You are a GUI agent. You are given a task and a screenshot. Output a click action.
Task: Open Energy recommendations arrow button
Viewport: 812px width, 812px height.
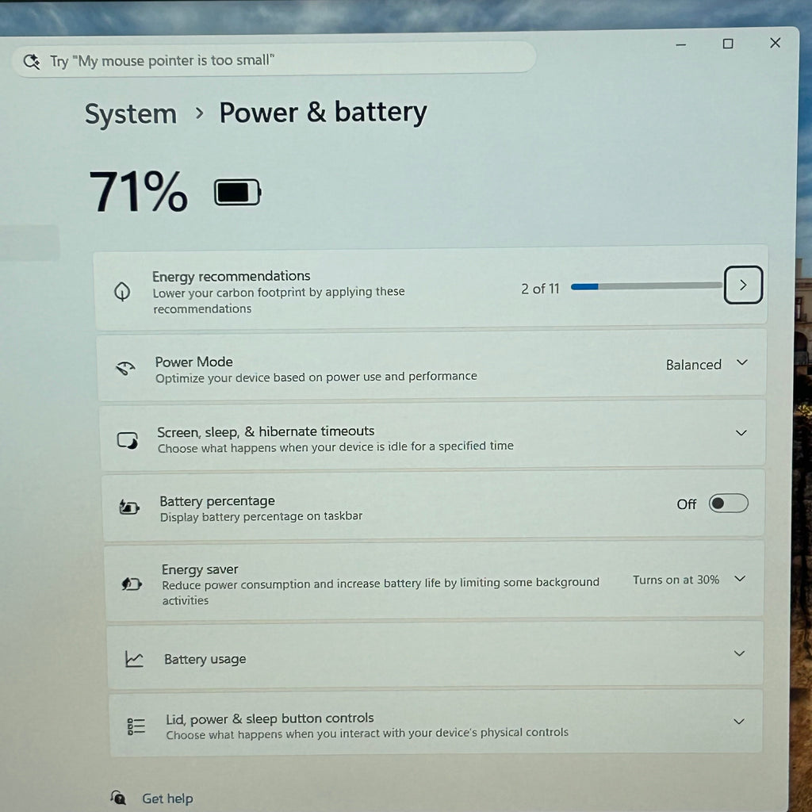coord(743,285)
